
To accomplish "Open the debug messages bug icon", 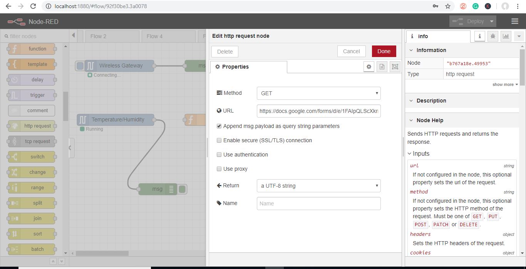I will click(492, 36).
